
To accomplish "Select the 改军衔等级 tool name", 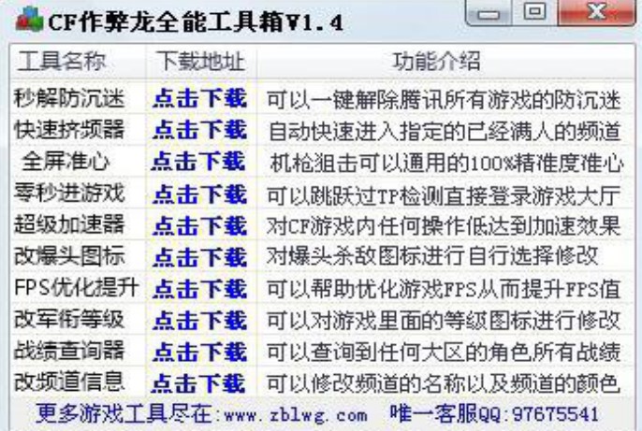I will click(x=69, y=320).
